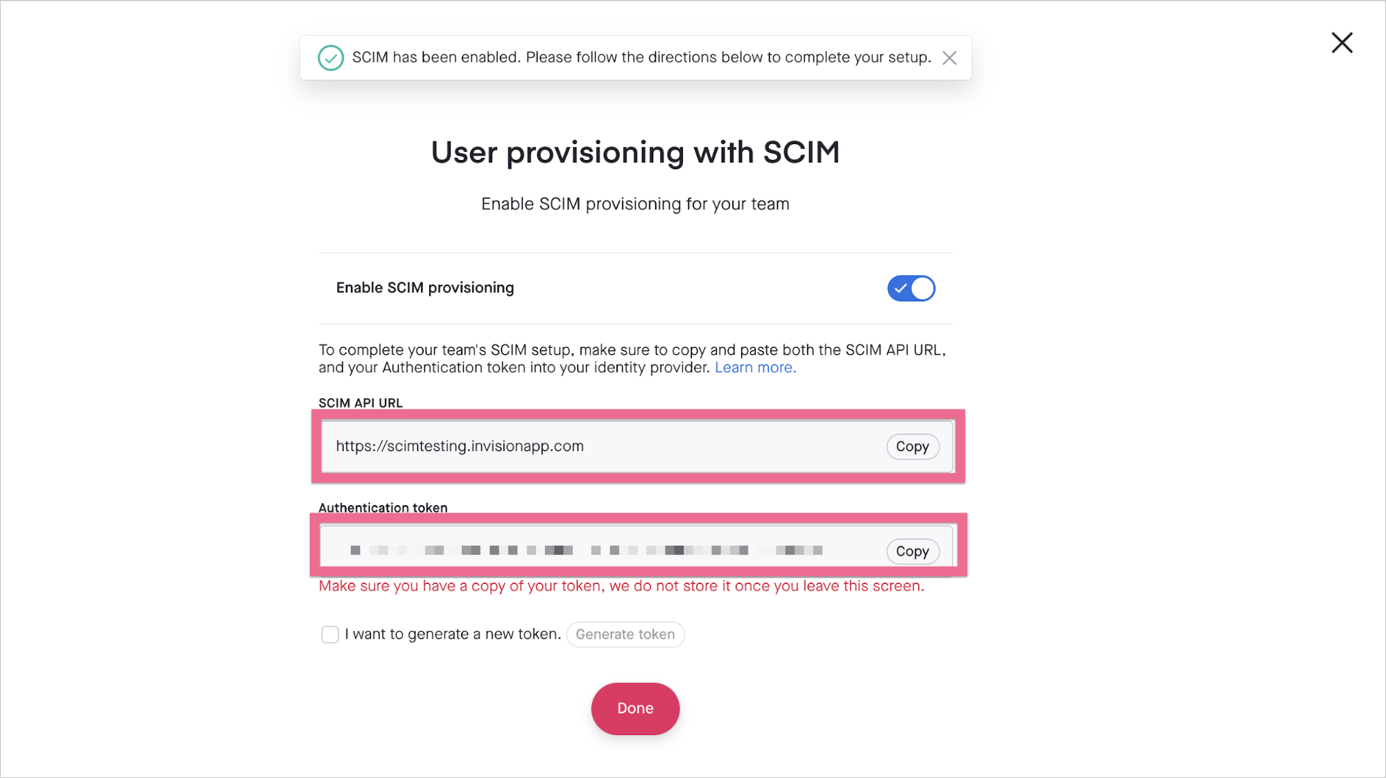Screen dimensions: 1386x778
Task: Click the Done button
Action: [x=636, y=707]
